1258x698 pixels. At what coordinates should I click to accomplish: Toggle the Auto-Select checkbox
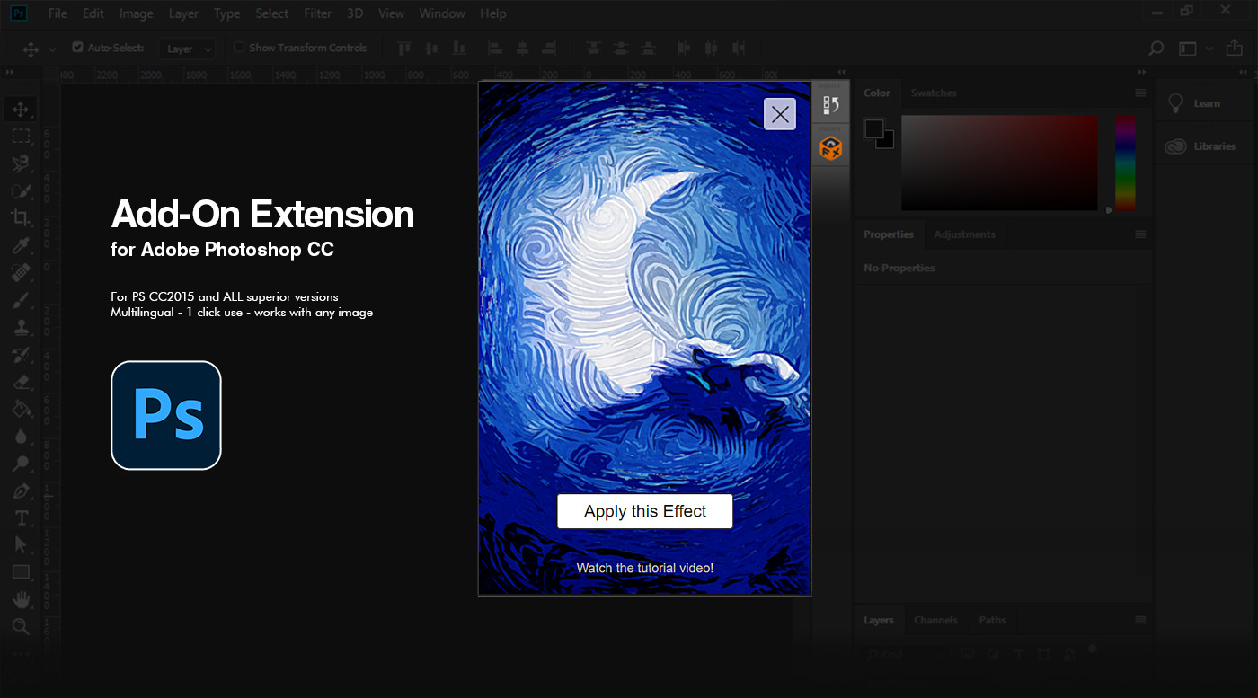[77, 48]
